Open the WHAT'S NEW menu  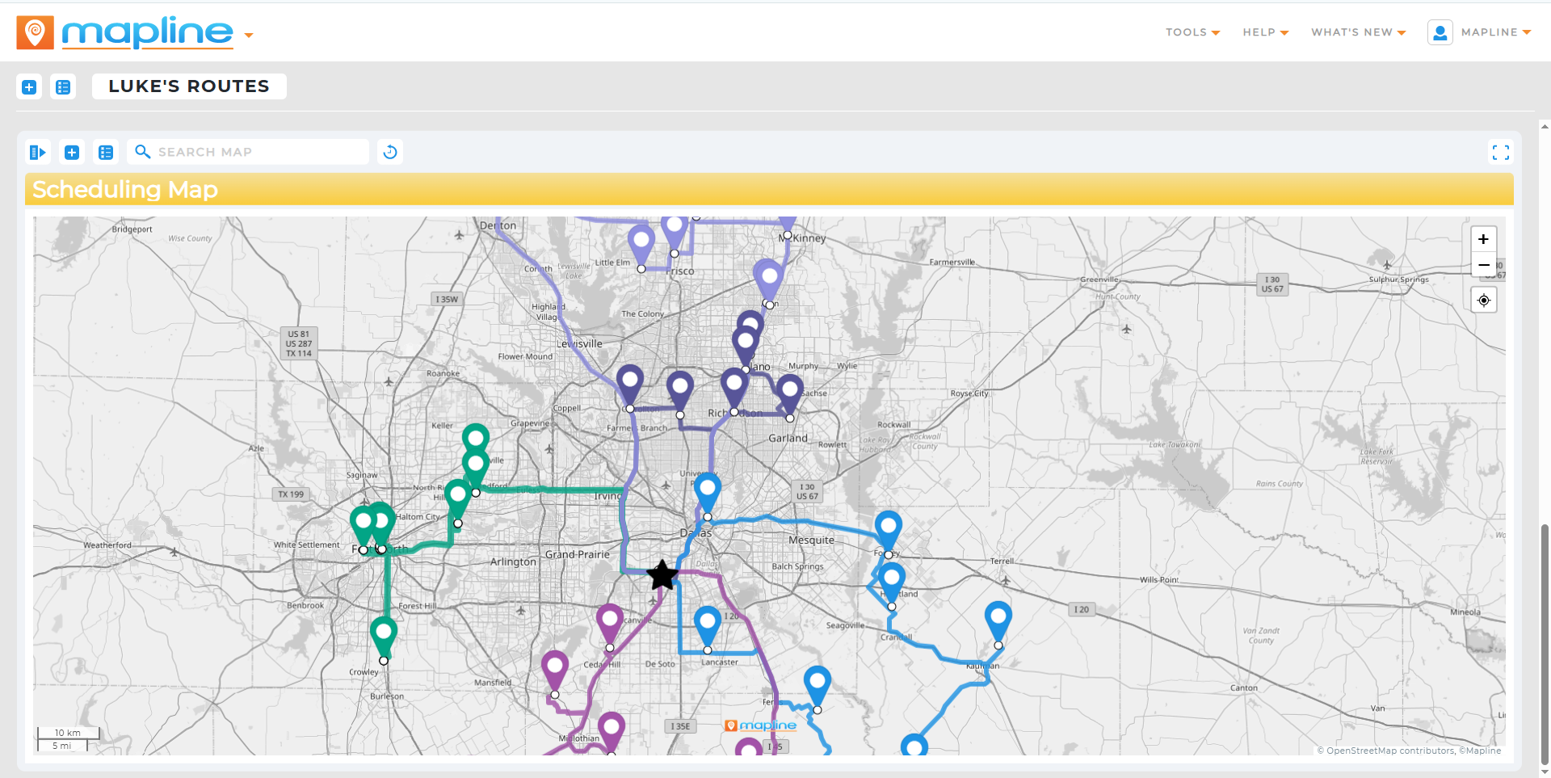1357,32
